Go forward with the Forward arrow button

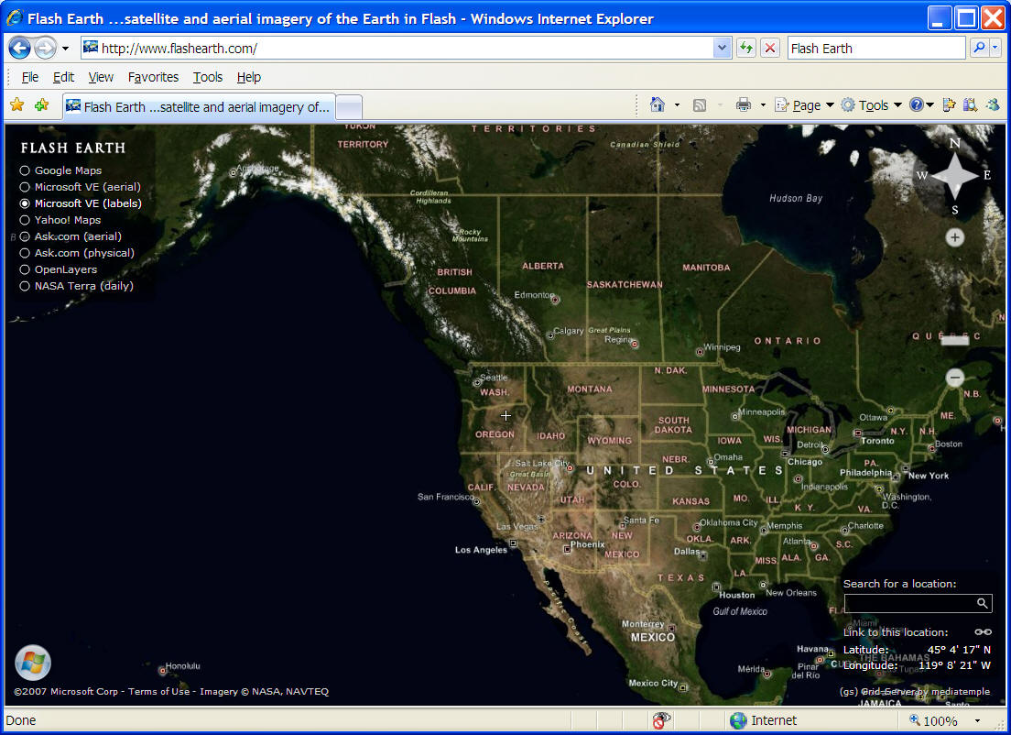[45, 48]
